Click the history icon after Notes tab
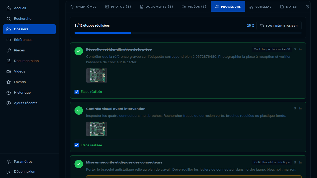This screenshot has height=178, width=317. point(307,7)
